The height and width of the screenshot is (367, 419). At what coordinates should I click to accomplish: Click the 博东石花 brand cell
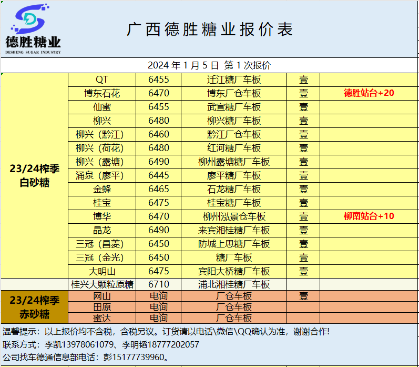[102, 93]
